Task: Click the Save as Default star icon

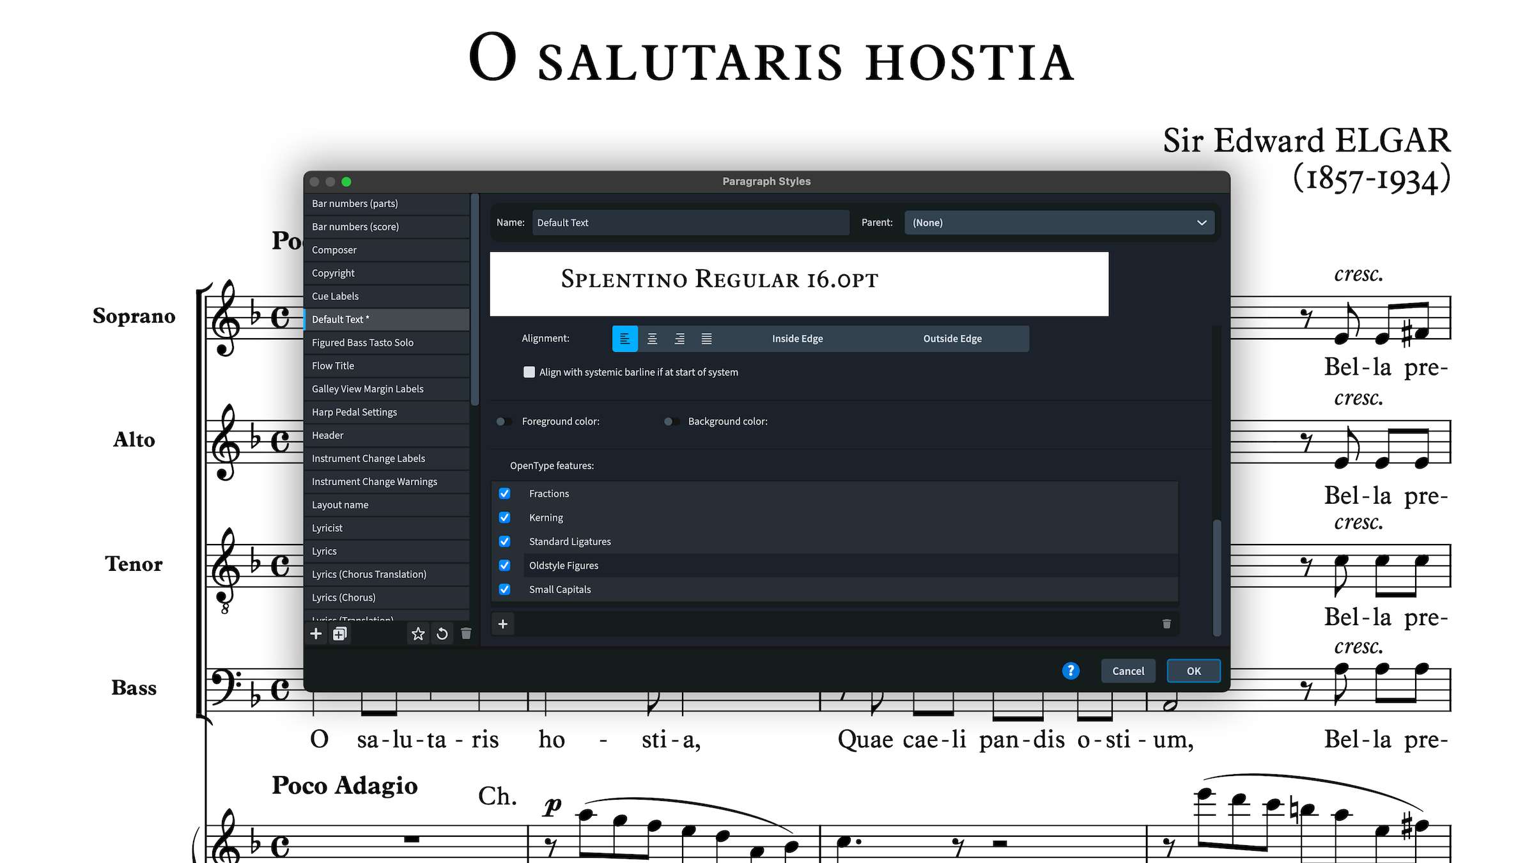Action: point(418,634)
